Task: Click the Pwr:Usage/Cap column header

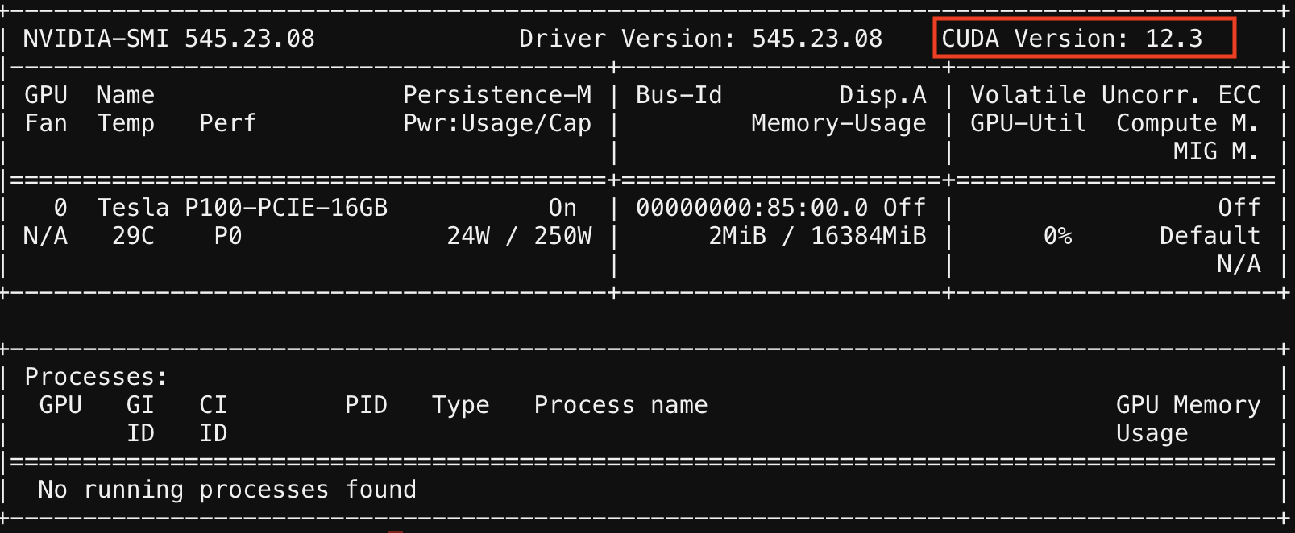Action: 497,123
